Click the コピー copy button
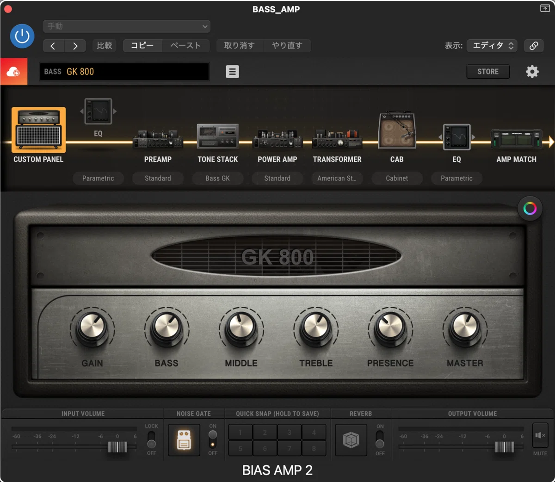Image resolution: width=555 pixels, height=482 pixels. [x=142, y=45]
